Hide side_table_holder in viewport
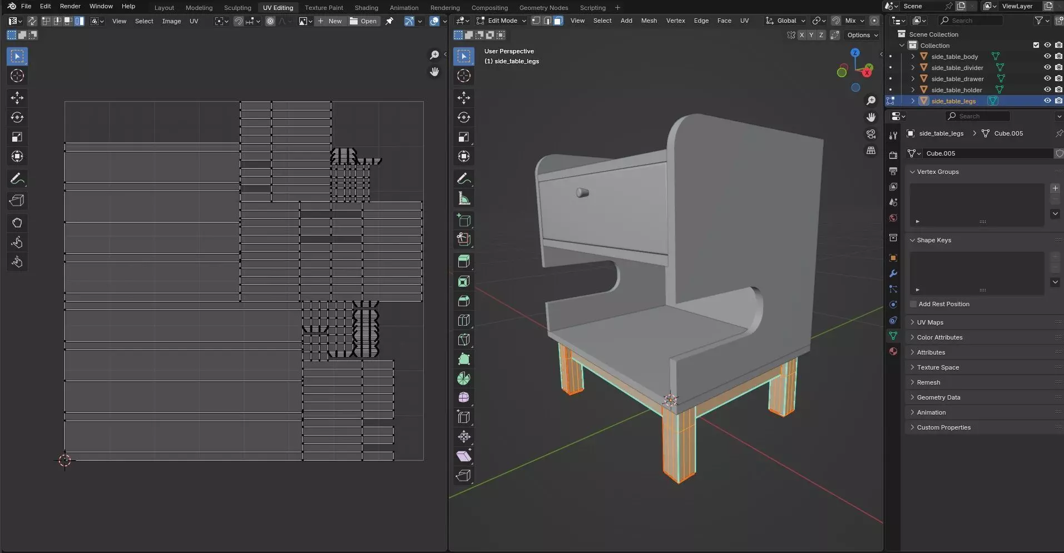1064x553 pixels. 1047,89
